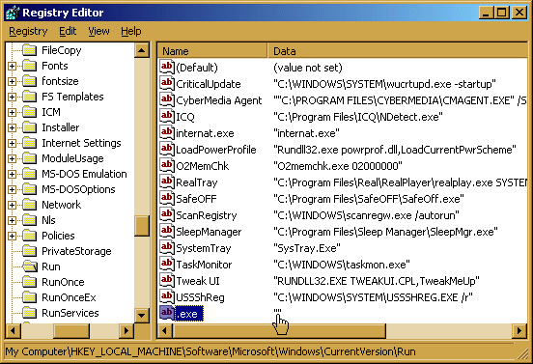Click the tree pane vertical scroll thumb
Screen dimensions: 533x364
point(141,226)
